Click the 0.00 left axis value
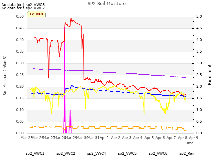Viewport: 214px width, 160px height. pyautogui.click(x=20, y=133)
